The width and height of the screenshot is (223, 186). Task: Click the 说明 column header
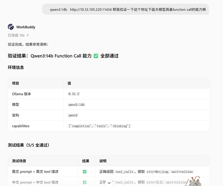click(103, 161)
